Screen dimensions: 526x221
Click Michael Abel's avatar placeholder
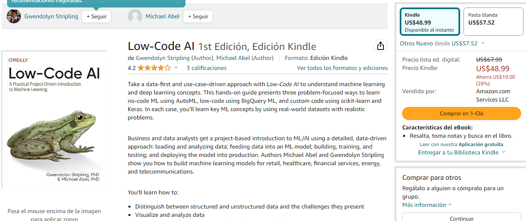[135, 17]
